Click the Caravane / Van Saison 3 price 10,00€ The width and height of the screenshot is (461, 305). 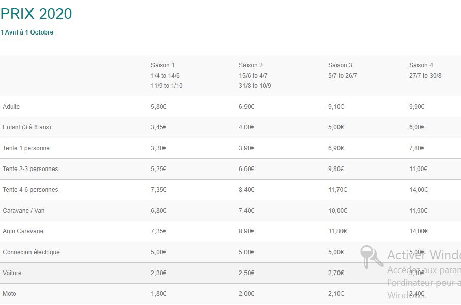pos(337,211)
